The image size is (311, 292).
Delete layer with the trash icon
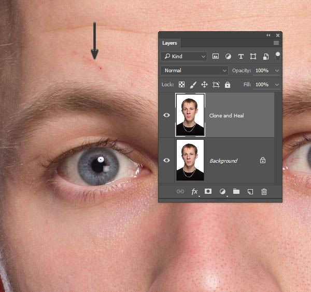coord(264,192)
